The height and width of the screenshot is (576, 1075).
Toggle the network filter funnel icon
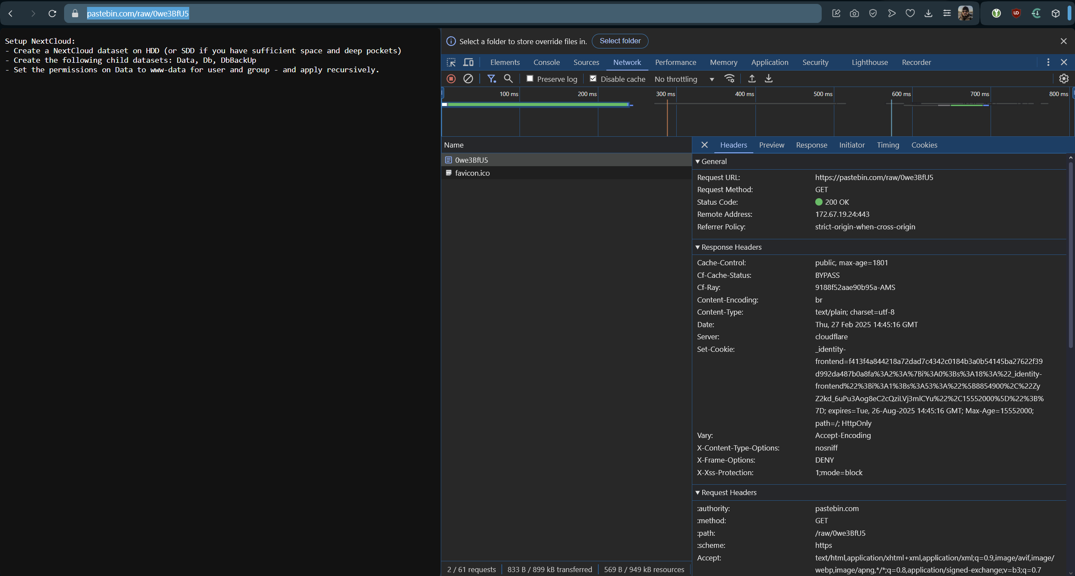tap(491, 79)
